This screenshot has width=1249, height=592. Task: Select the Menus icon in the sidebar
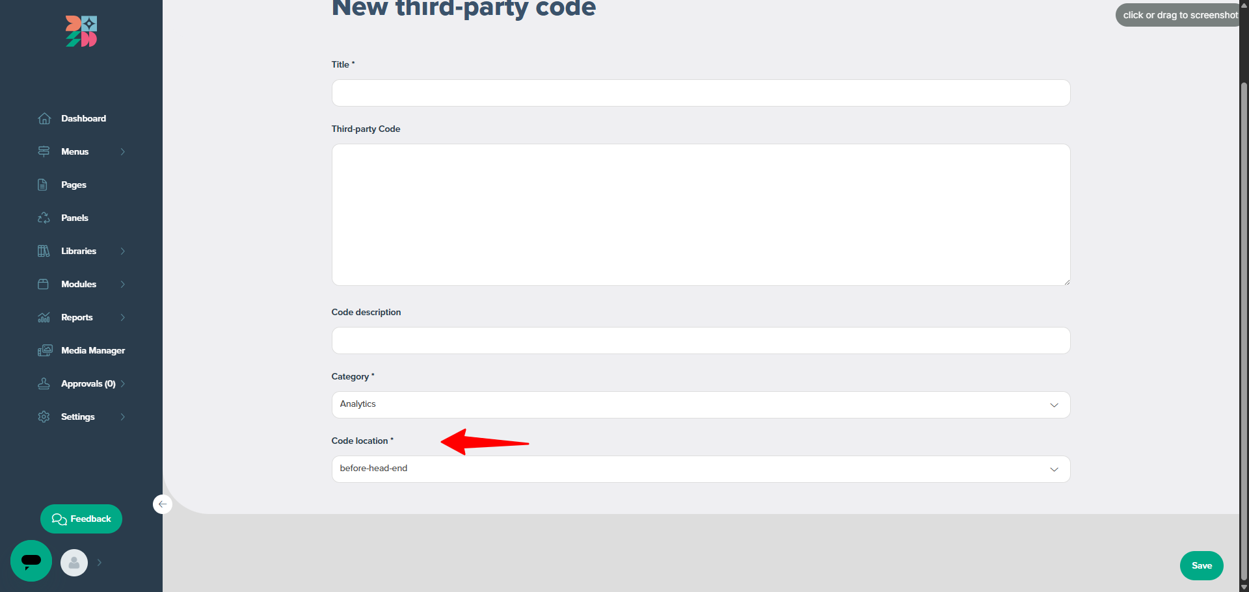point(44,151)
